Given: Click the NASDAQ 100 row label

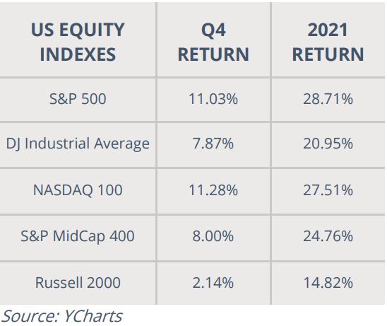Looking at the screenshot, I should coord(78,190).
